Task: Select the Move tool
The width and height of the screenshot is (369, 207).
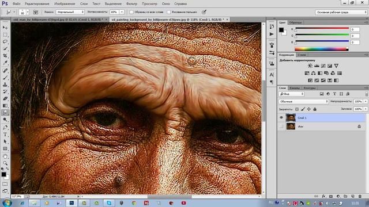Action: pos(5,28)
